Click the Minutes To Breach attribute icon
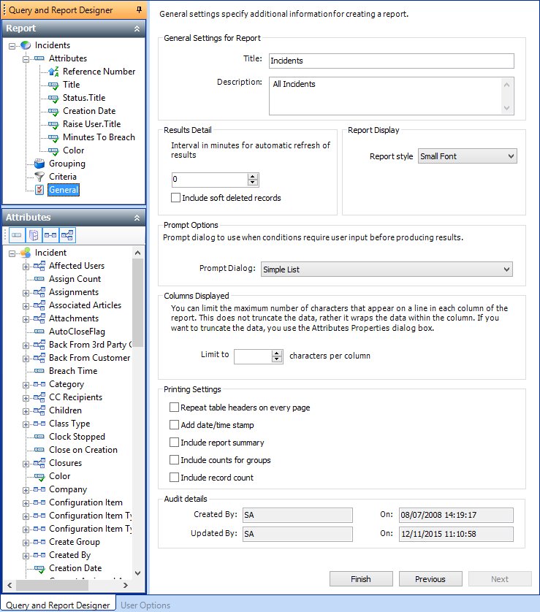The image size is (540, 612). [53, 138]
